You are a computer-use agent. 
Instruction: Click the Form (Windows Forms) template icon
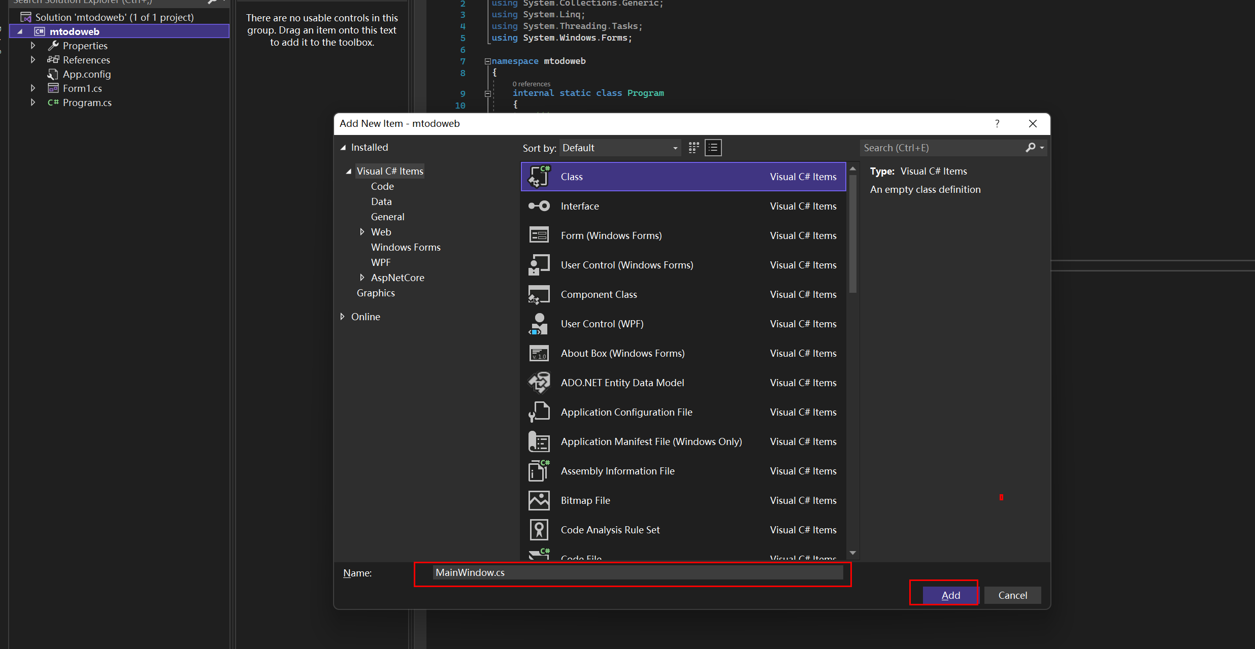[538, 235]
